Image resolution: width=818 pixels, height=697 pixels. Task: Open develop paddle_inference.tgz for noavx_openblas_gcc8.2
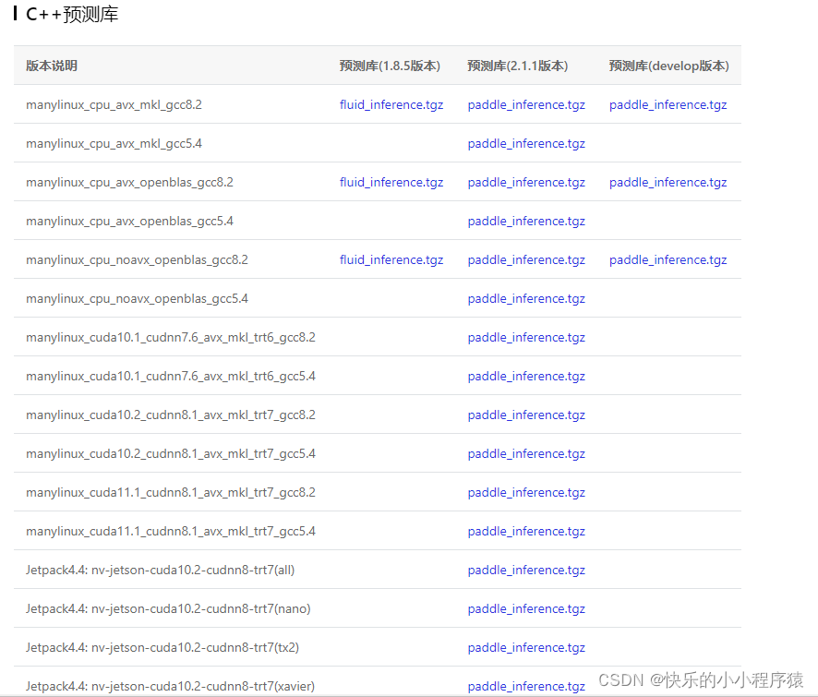(667, 259)
